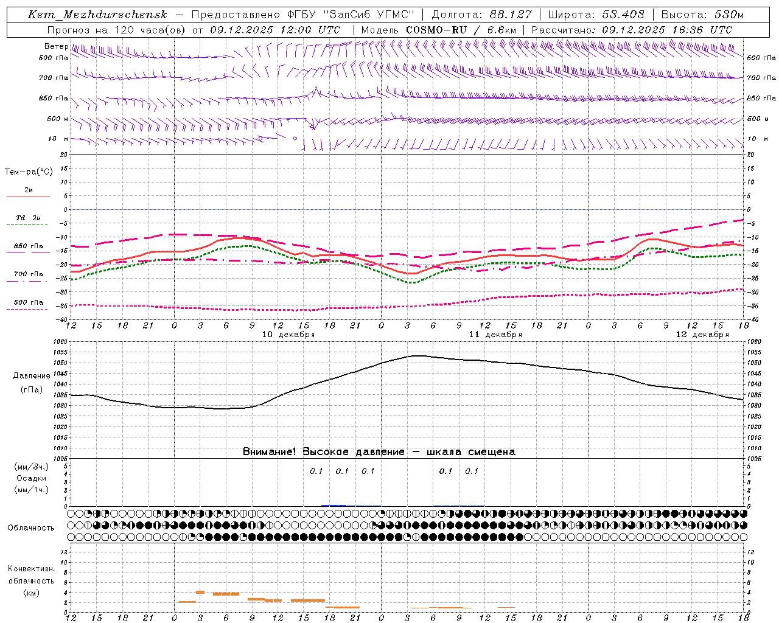Screen dimensions: 779x623
Task: Select the provider text ФГБУ "ЗапСиб УГМС"
Action: (x=351, y=15)
